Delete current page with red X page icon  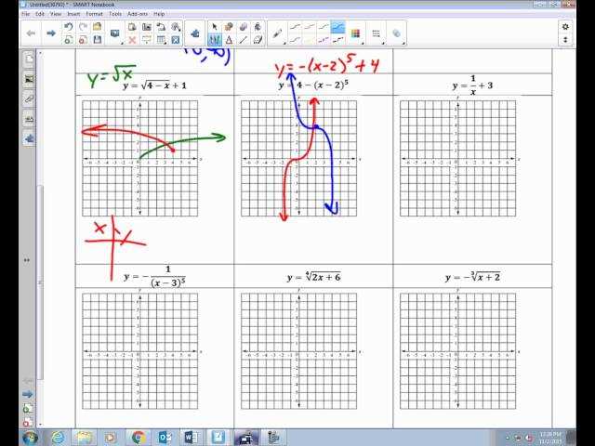[83, 40]
